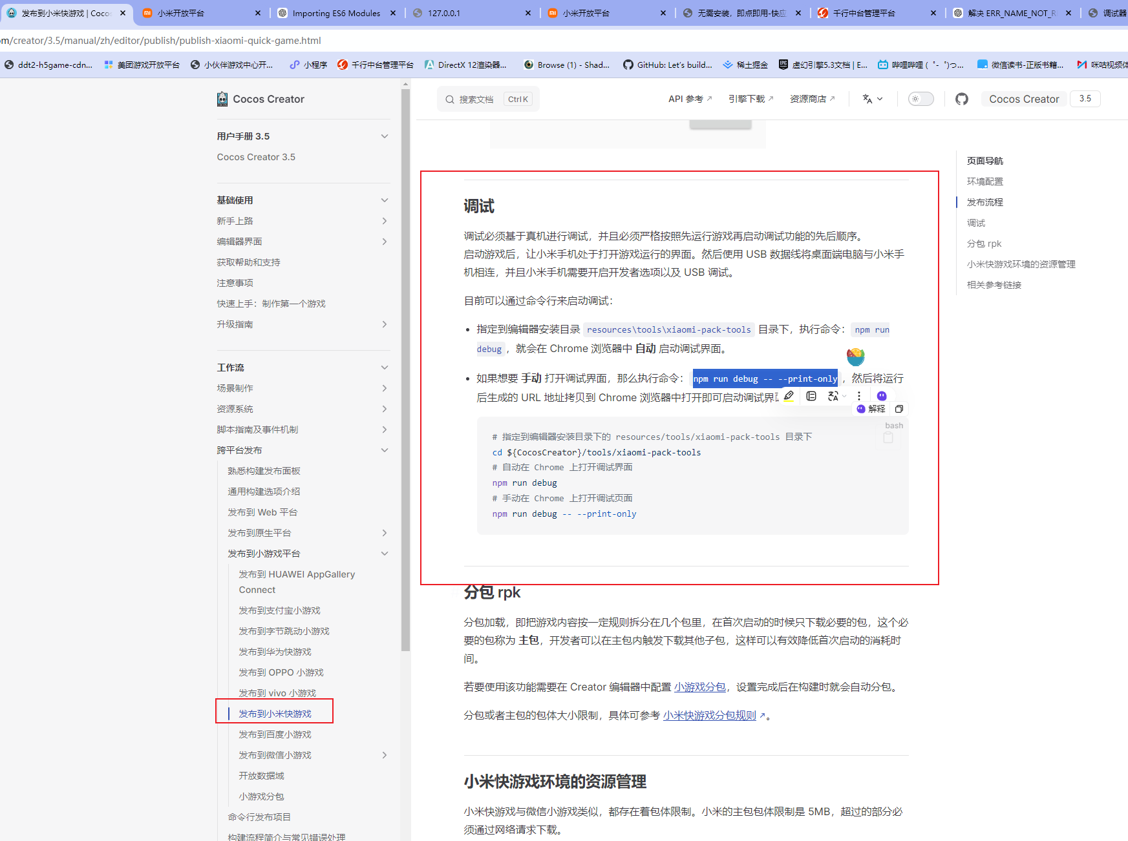
Task: Open the three-dot more menu in selection toolbar
Action: pos(859,396)
